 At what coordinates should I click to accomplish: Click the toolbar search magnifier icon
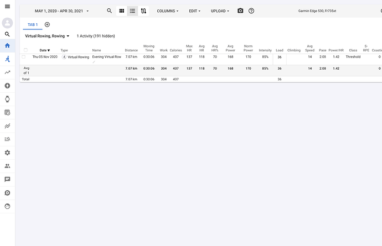pyautogui.click(x=109, y=11)
